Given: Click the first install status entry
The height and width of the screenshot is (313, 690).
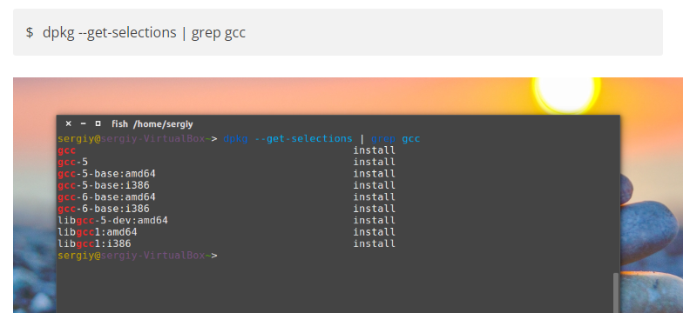Looking at the screenshot, I should (x=374, y=150).
